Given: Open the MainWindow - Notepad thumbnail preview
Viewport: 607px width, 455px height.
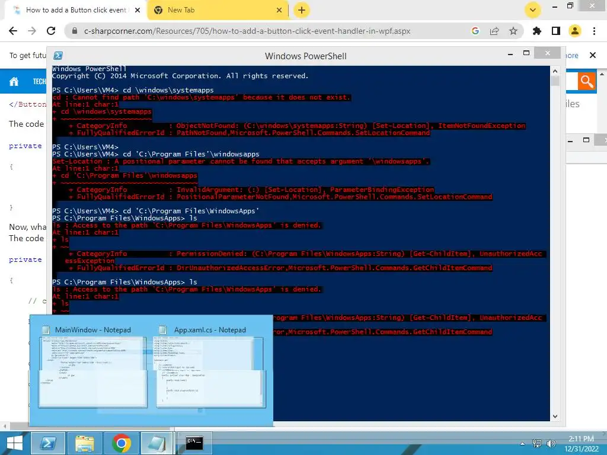Looking at the screenshot, I should click(x=93, y=372).
